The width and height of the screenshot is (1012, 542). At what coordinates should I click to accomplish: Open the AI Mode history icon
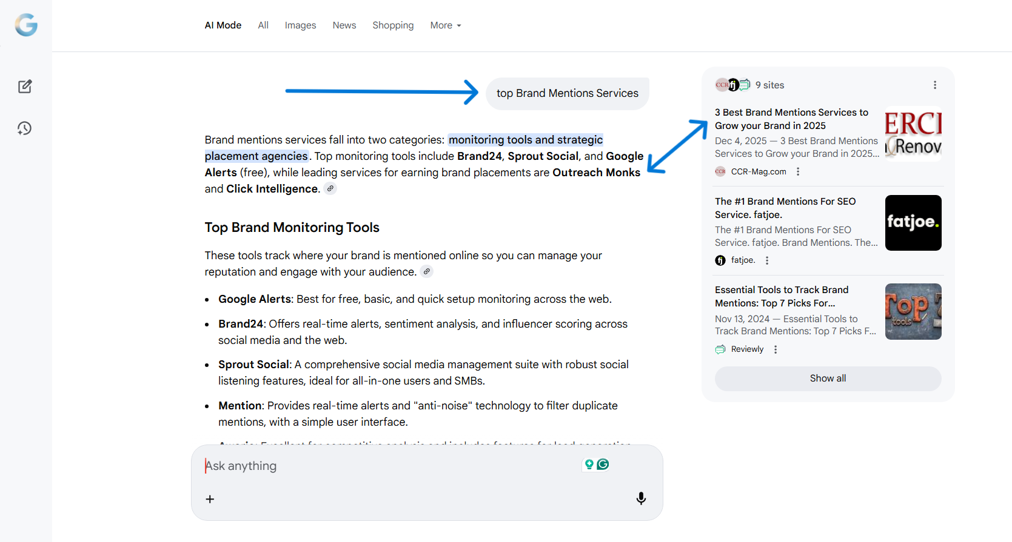(x=24, y=128)
